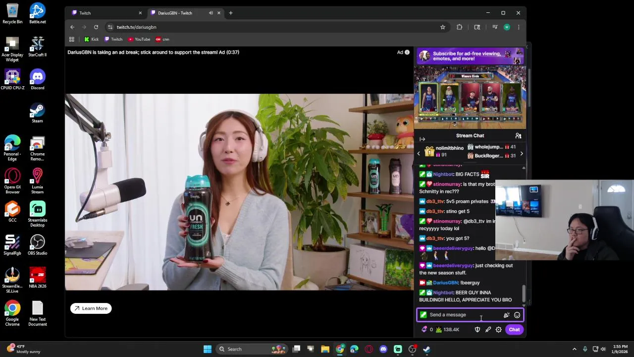634x357 pixels.
Task: Click the Ad info icon
Action: click(407, 52)
